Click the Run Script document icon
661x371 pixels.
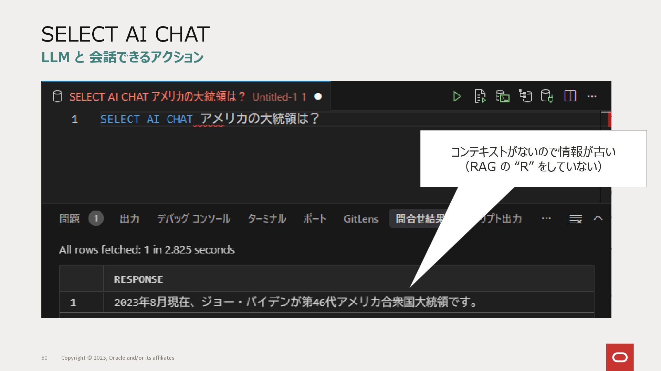(x=480, y=97)
